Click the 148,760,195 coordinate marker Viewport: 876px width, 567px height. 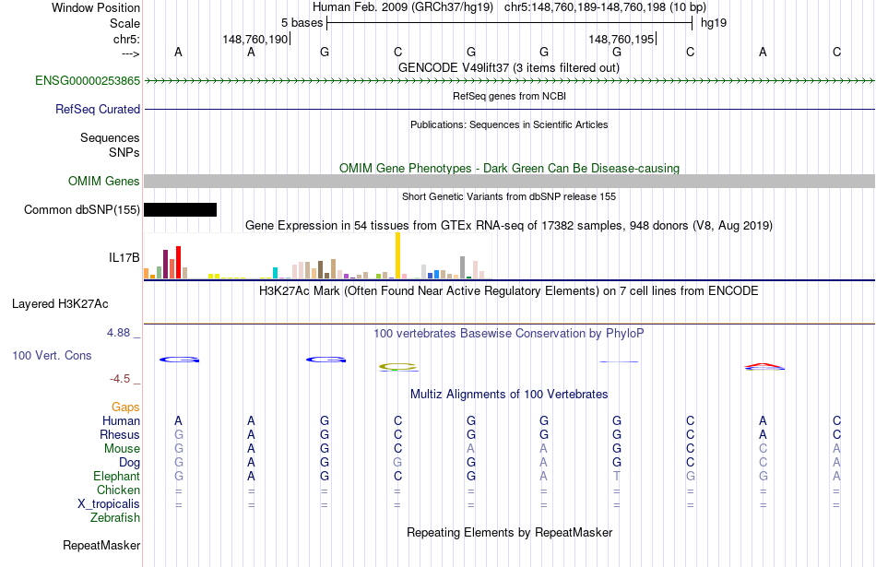click(621, 39)
